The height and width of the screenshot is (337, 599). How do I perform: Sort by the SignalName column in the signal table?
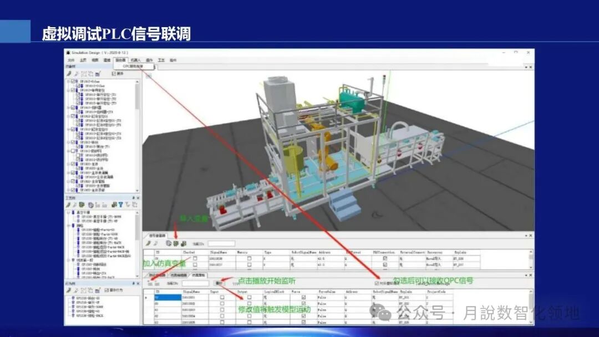point(219,252)
